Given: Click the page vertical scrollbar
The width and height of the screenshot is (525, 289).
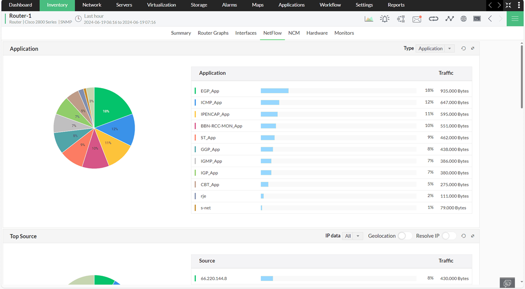Looking at the screenshot, I should coord(522,77).
